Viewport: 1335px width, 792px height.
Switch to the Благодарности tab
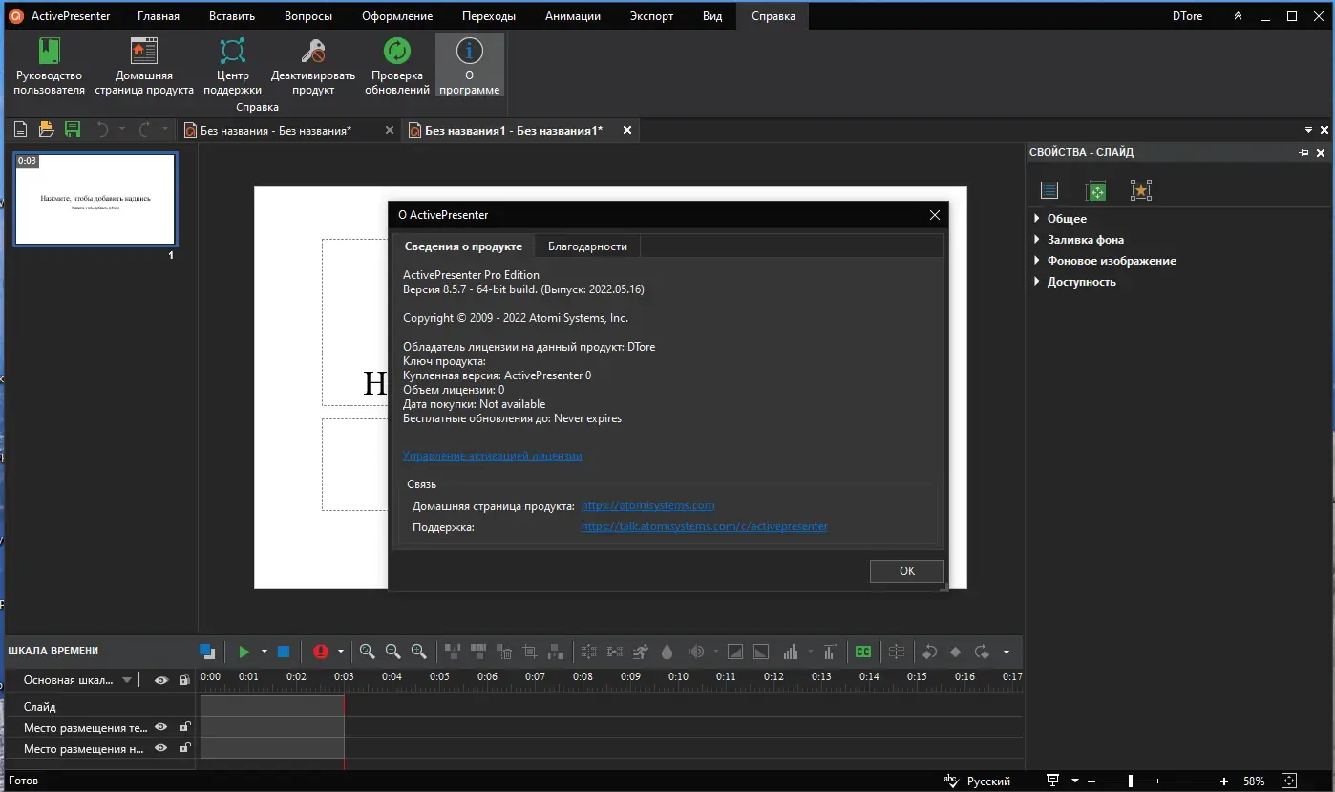(586, 246)
